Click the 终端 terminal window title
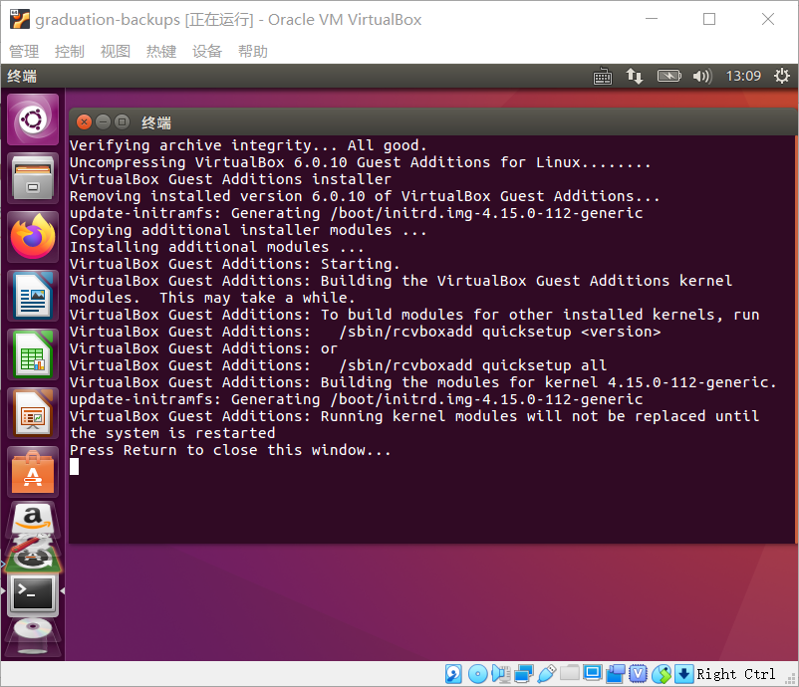 tap(156, 122)
